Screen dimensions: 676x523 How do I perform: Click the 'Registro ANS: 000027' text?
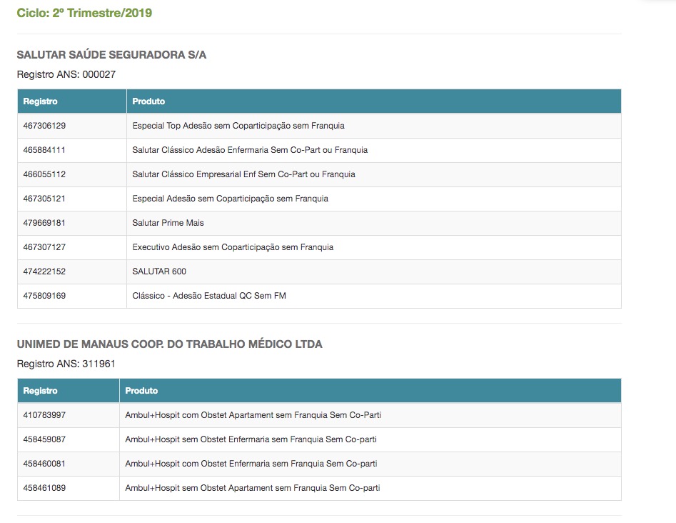66,74
